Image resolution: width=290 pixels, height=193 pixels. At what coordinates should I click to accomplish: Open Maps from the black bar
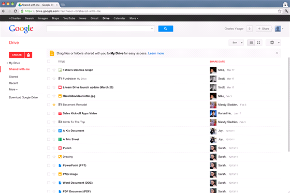[55, 18]
